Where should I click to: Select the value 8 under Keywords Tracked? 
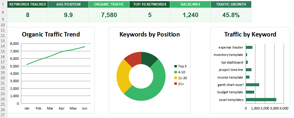pos(27,15)
